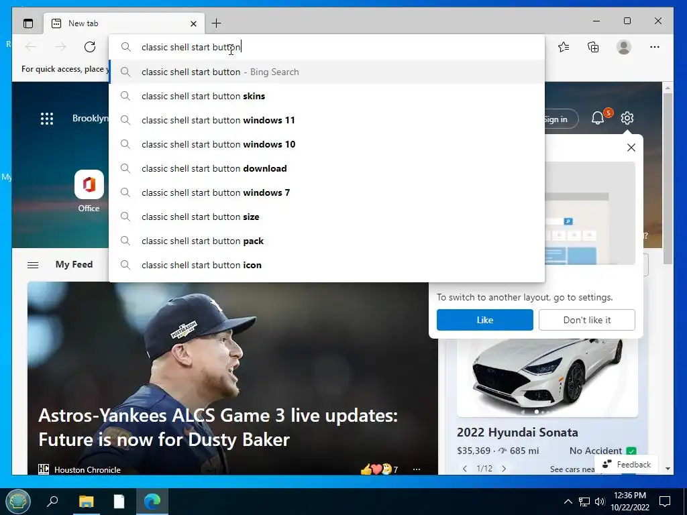
Task: Open the Favorites star icon
Action: click(564, 47)
